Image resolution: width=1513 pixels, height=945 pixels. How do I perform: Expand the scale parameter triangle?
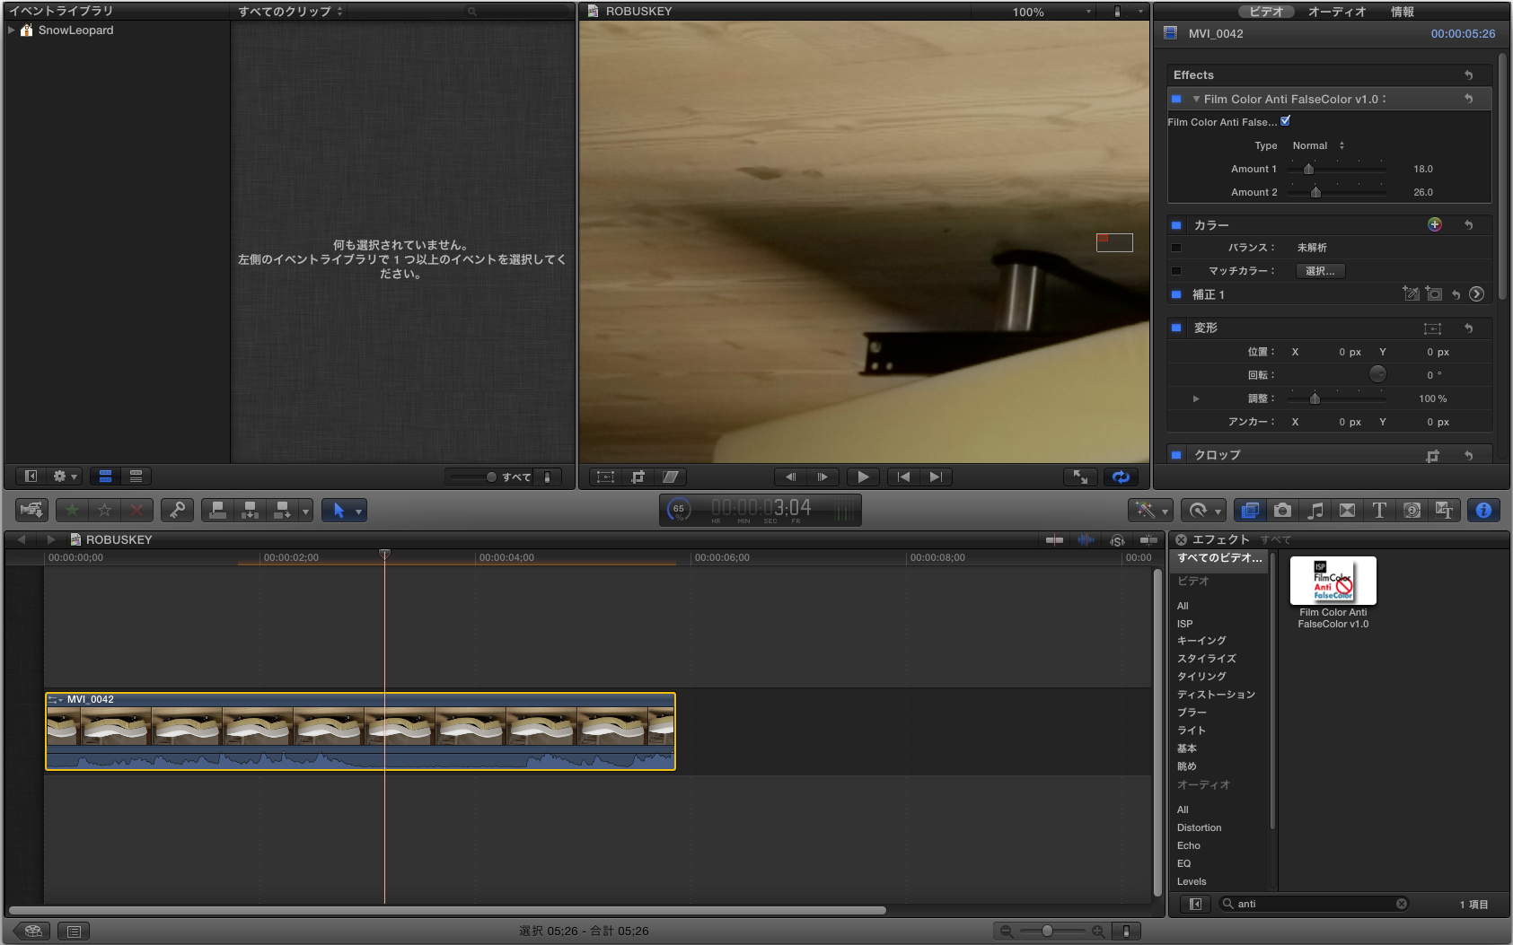(1196, 398)
